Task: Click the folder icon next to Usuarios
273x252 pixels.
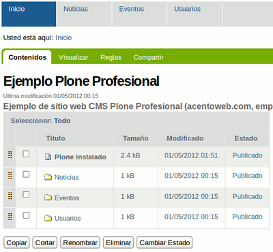Action: coord(48,218)
